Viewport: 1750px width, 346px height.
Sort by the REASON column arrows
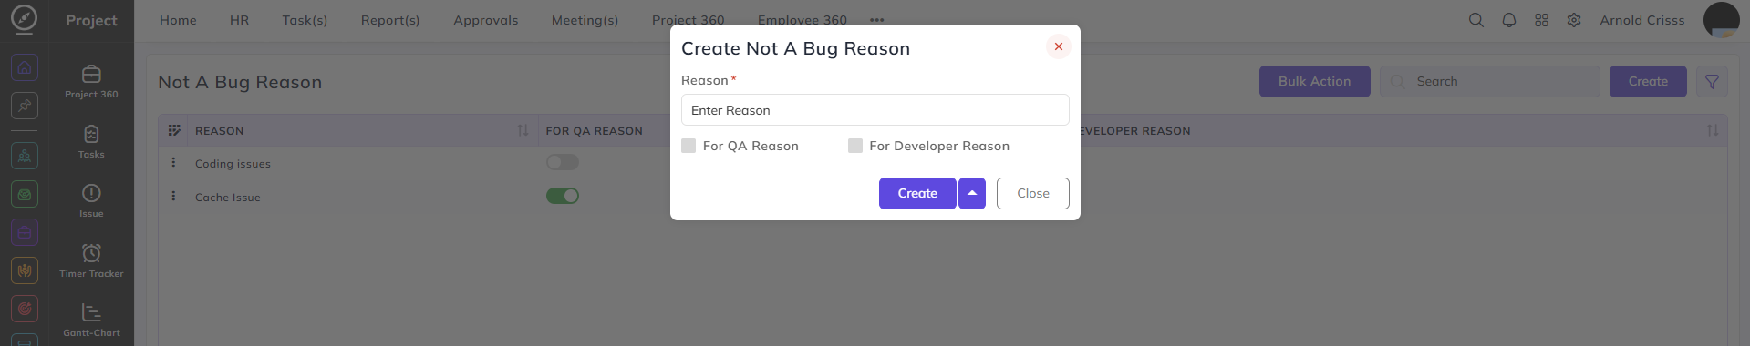[x=523, y=130]
